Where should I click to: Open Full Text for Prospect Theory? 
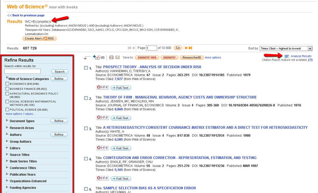coord(121,88)
